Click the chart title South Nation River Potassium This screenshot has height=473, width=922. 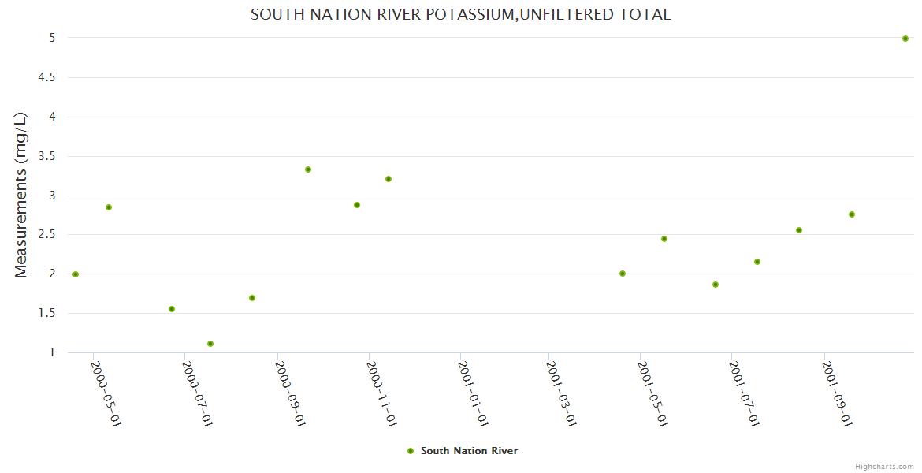click(x=460, y=15)
